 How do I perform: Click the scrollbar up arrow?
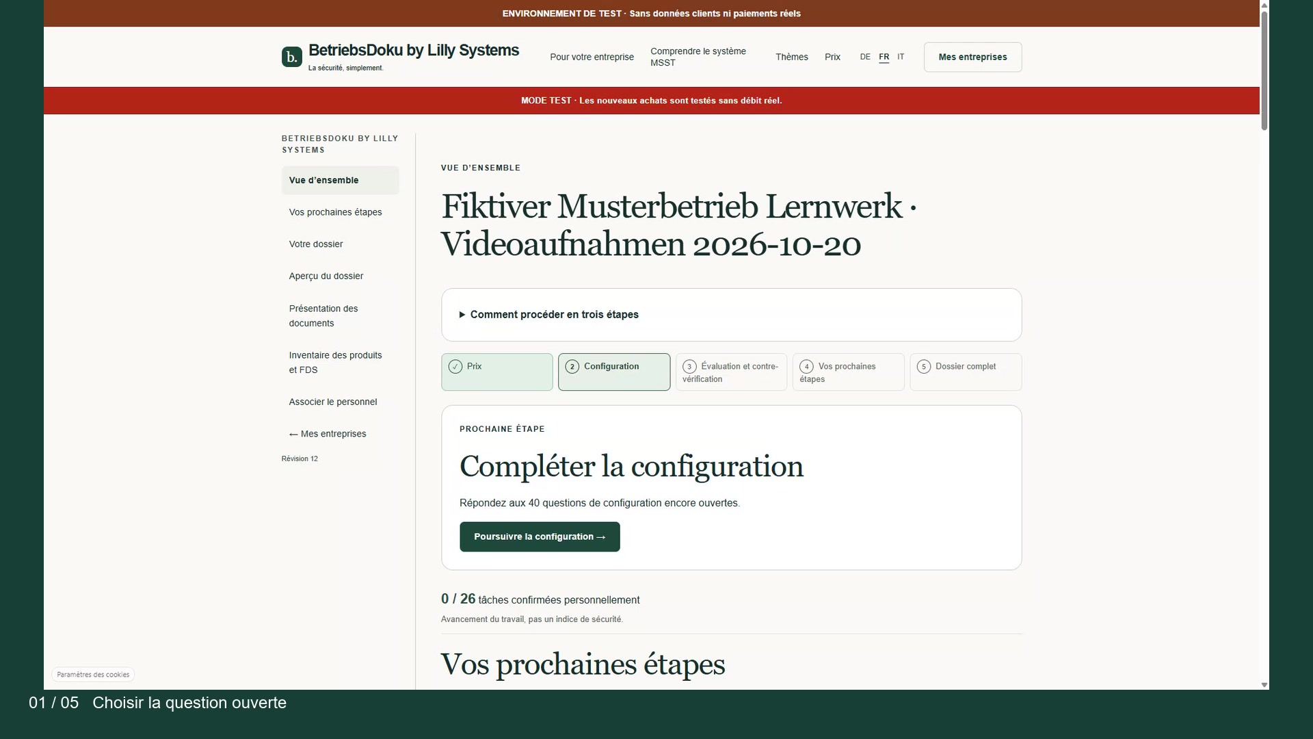tap(1264, 5)
